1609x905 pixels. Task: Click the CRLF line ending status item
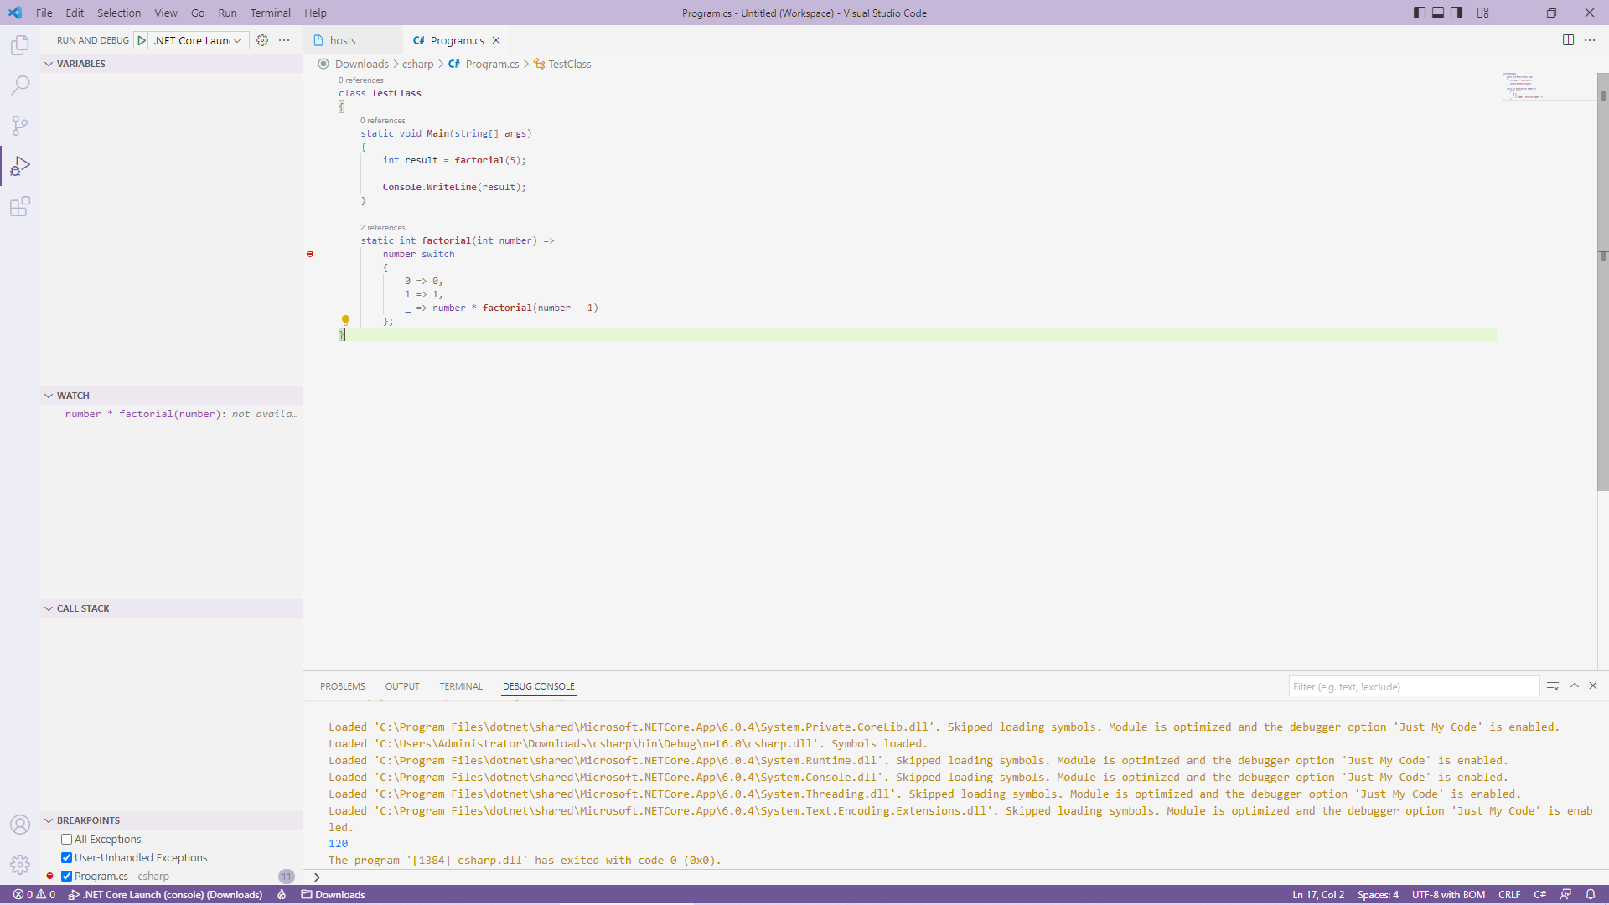pos(1508,894)
